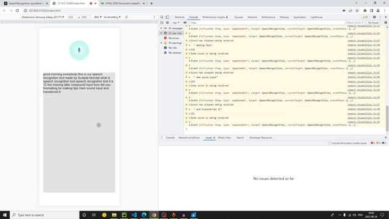Open the Elements tab in DevTools
Image resolution: width=389 pixels, height=219 pixels.
(179, 17)
